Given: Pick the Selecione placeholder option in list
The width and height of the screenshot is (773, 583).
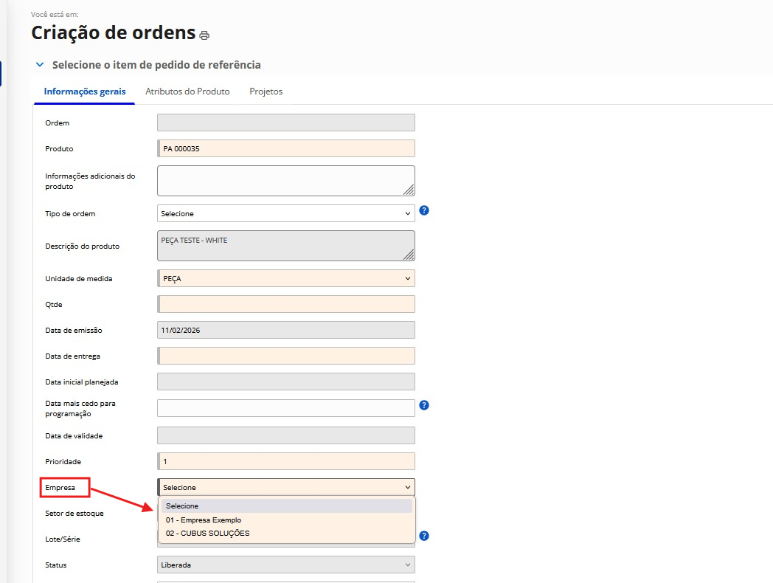Looking at the screenshot, I should point(183,506).
